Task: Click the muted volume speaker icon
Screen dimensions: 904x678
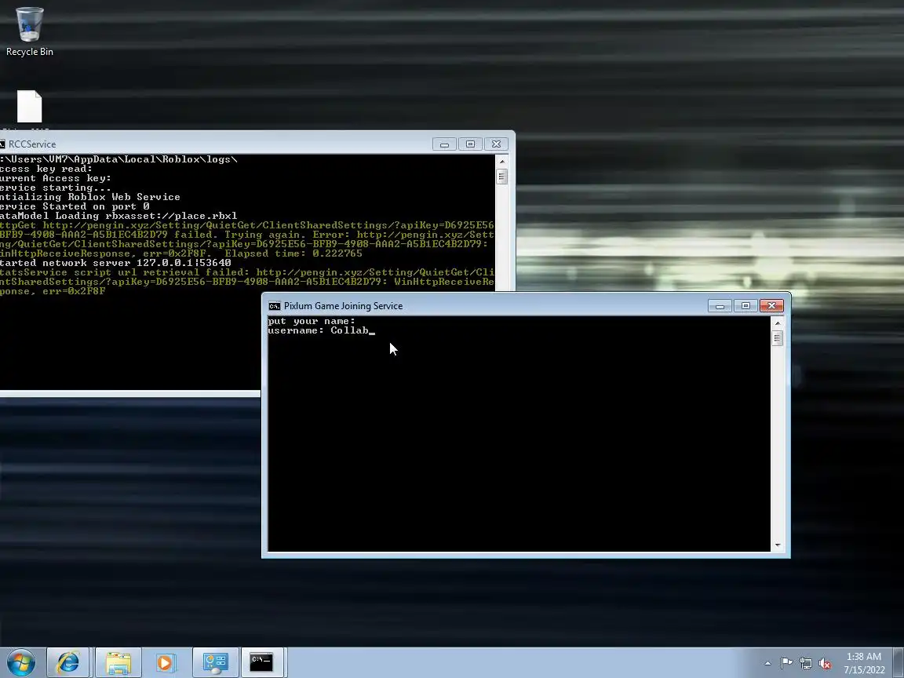Action: pyautogui.click(x=825, y=664)
